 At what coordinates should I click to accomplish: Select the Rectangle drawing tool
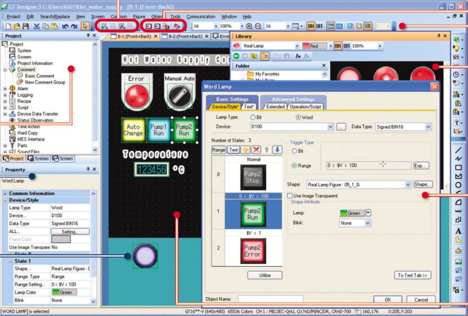tap(458, 167)
